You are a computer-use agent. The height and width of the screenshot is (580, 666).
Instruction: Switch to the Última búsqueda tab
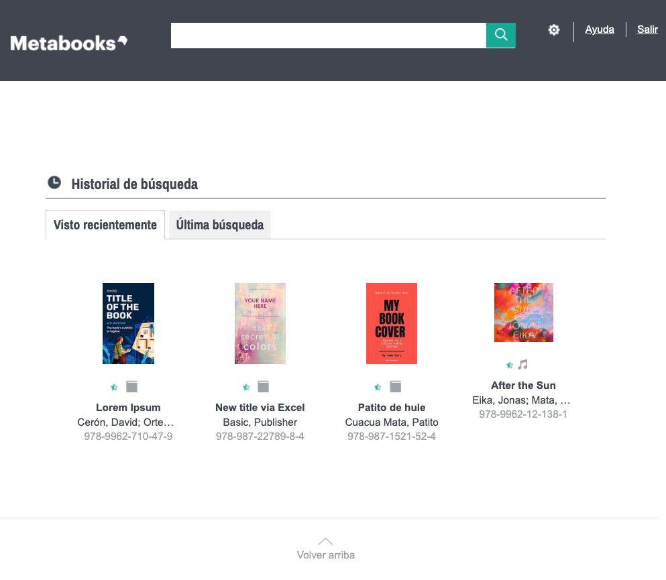tap(220, 225)
